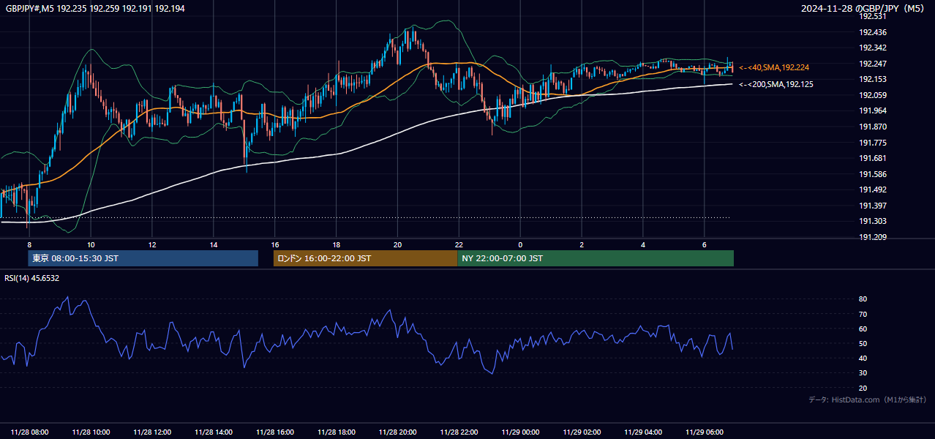The height and width of the screenshot is (439, 935).
Task: Click the 東京 08:00-15:30 JST session bar
Action: coord(143,258)
